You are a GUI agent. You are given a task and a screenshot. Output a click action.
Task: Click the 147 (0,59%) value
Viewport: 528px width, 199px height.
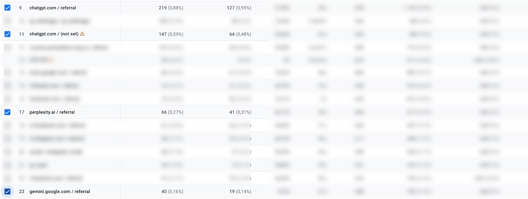click(171, 34)
